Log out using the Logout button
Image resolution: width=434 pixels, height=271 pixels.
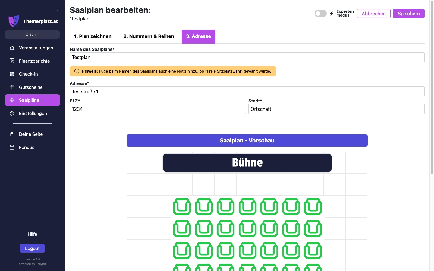point(32,248)
